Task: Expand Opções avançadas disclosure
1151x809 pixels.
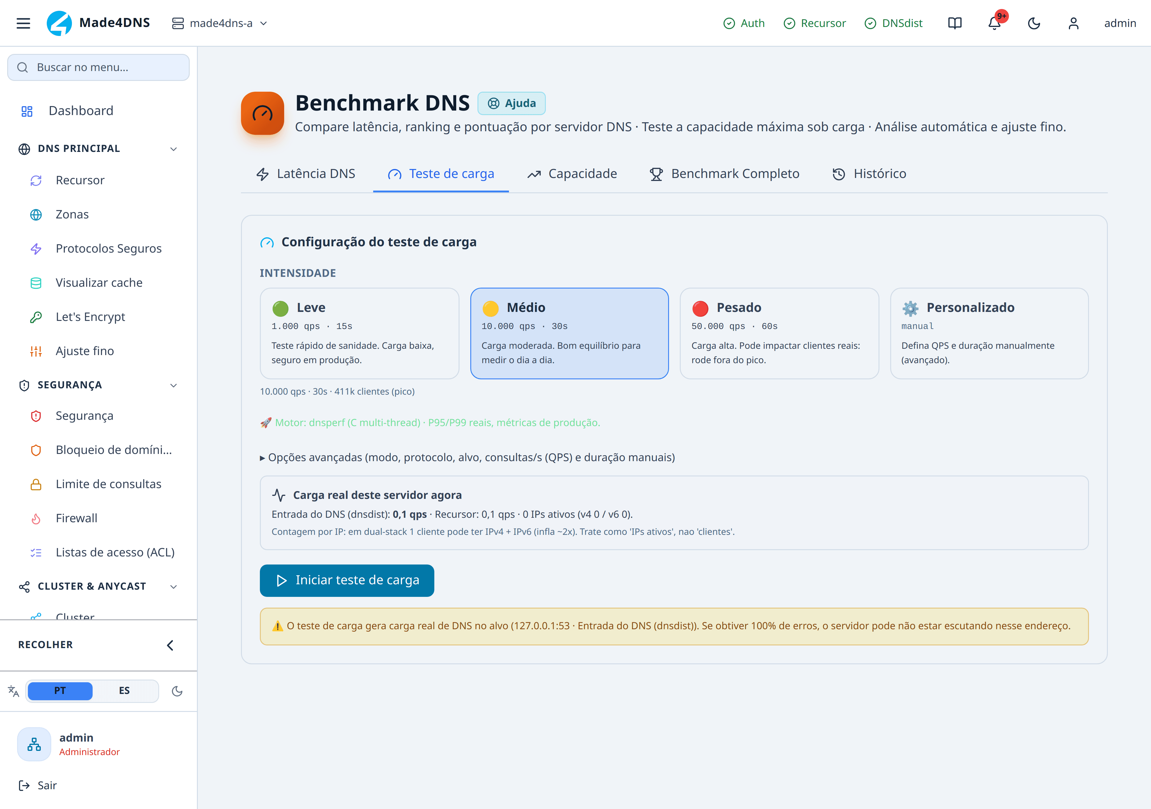Action: tap(468, 458)
